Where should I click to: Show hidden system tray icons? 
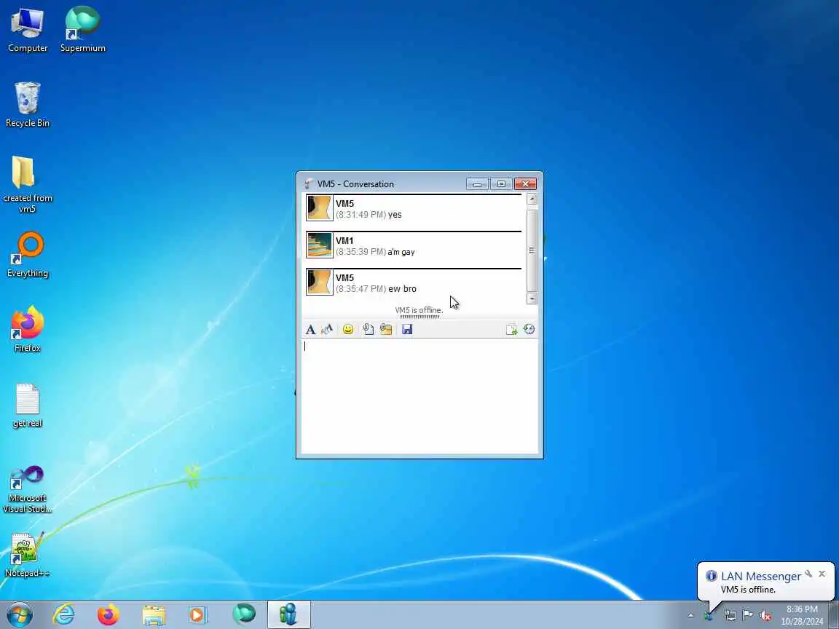pos(690,616)
